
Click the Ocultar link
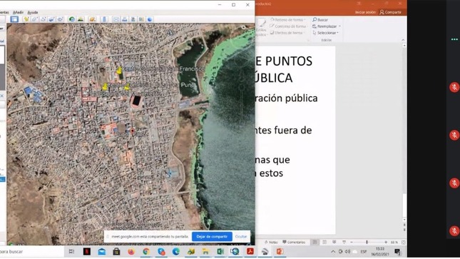tap(241, 236)
